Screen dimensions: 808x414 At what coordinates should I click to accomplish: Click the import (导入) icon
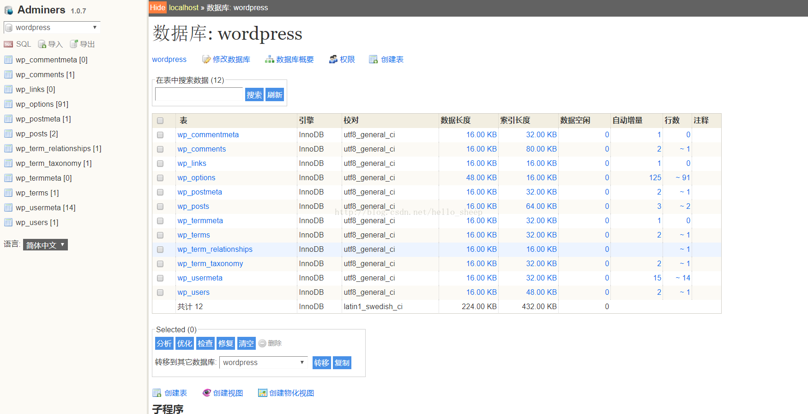point(42,44)
